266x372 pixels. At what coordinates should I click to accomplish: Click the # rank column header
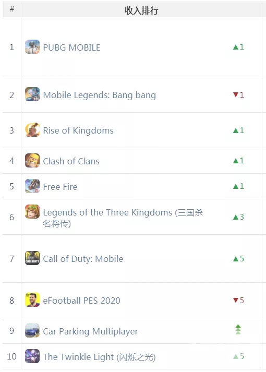(x=12, y=9)
